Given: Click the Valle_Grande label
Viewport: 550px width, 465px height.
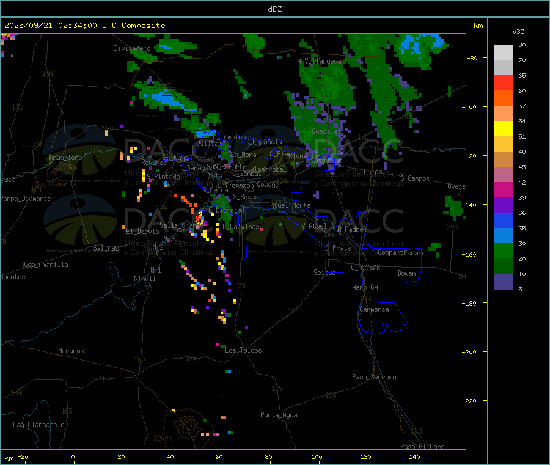Looking at the screenshot, I should click(x=182, y=225).
